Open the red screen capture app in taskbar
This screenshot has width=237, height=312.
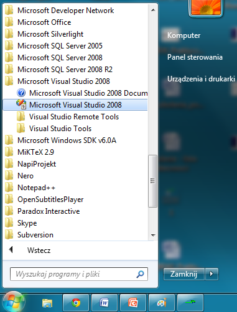coord(133,303)
